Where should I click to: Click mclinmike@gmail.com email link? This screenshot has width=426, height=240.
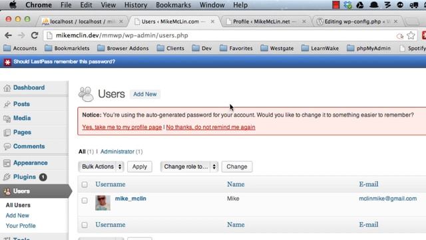pyautogui.click(x=387, y=199)
